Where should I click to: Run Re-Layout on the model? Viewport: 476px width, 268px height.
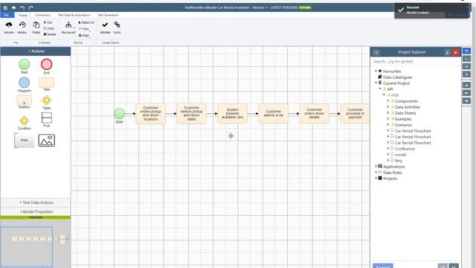pos(68,28)
